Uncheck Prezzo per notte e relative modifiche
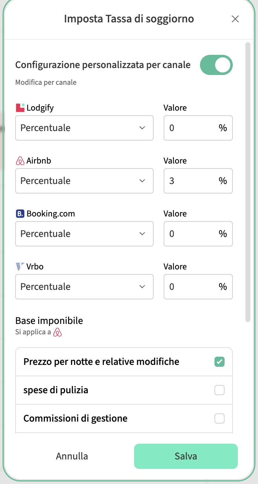The height and width of the screenshot is (484, 258). (219, 362)
